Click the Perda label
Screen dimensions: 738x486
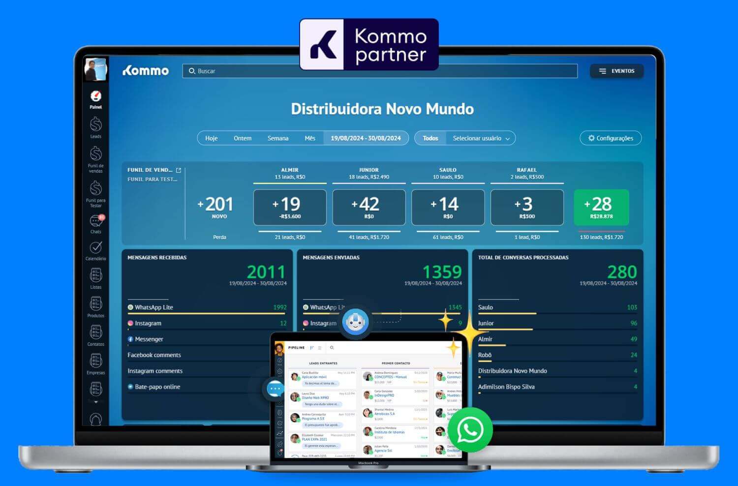tap(219, 237)
